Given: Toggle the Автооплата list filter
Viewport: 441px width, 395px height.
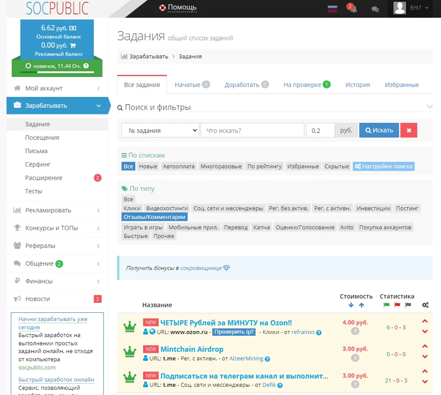Looking at the screenshot, I should (179, 166).
